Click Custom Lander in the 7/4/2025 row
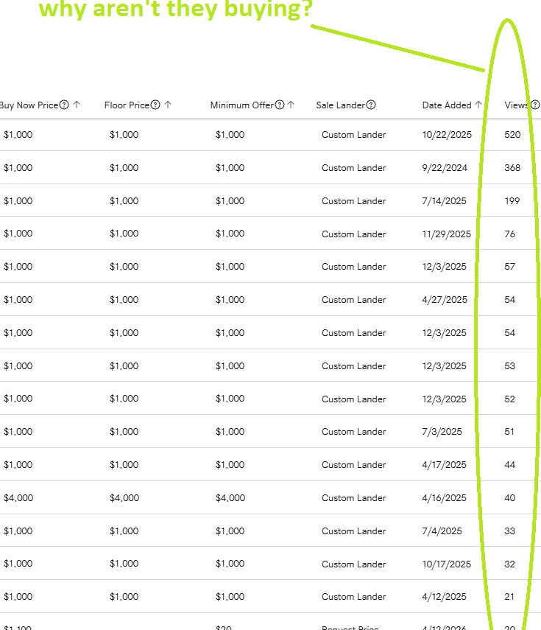Viewport: 541px width, 630px height. pyautogui.click(x=353, y=531)
